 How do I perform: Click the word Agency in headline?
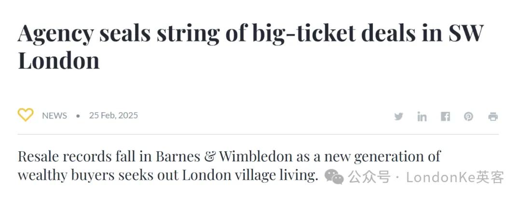coord(55,34)
